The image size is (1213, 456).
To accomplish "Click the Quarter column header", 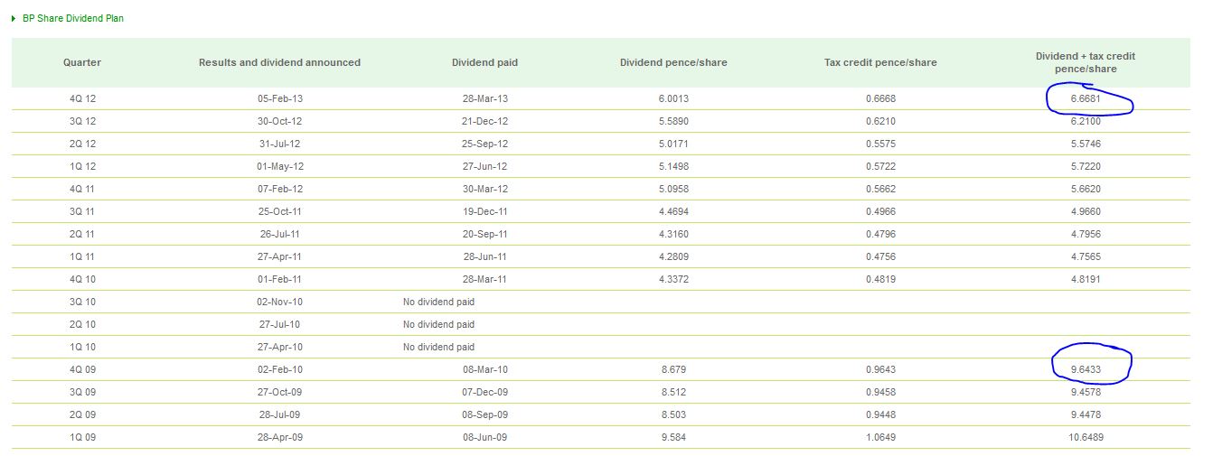I will [x=82, y=62].
